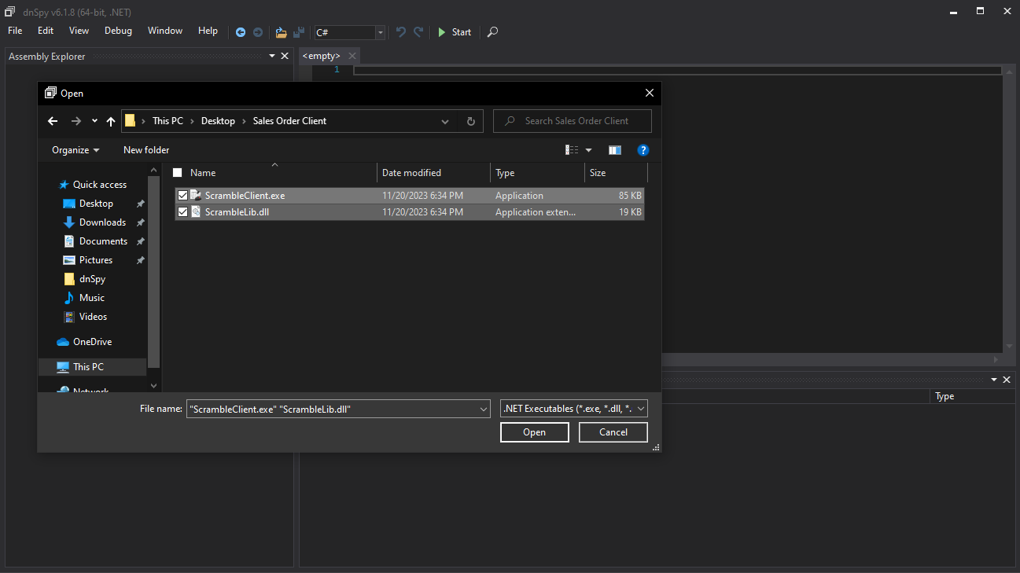Go up to the Desktop folder
The image size is (1020, 573).
(111, 121)
